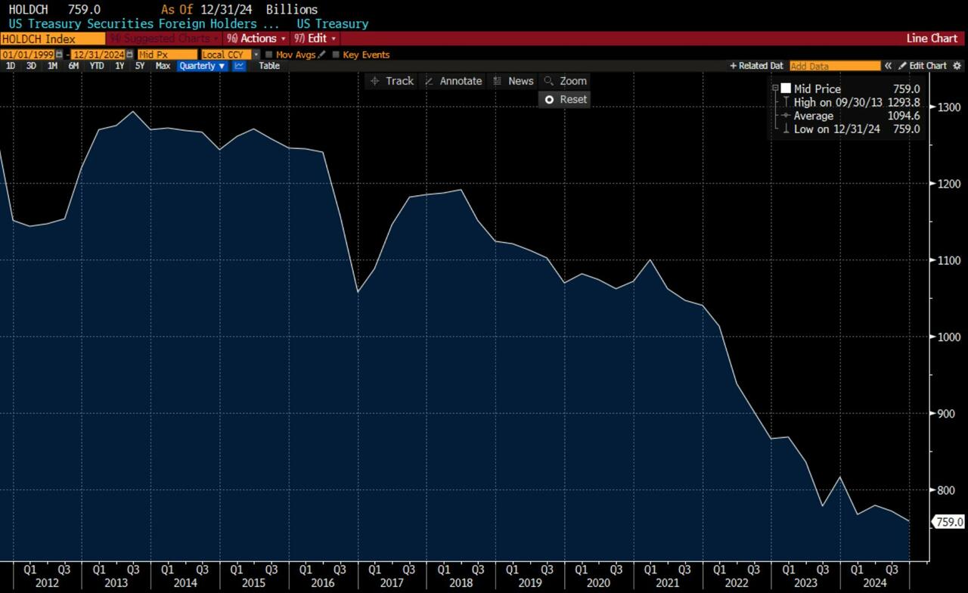Click the double-chevron collapse icon
This screenshot has width=968, height=593.
click(889, 66)
